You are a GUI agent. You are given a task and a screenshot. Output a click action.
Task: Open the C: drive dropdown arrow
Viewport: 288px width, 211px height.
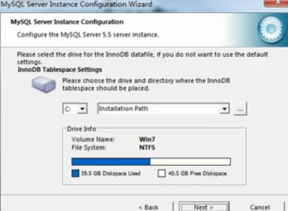(82, 109)
